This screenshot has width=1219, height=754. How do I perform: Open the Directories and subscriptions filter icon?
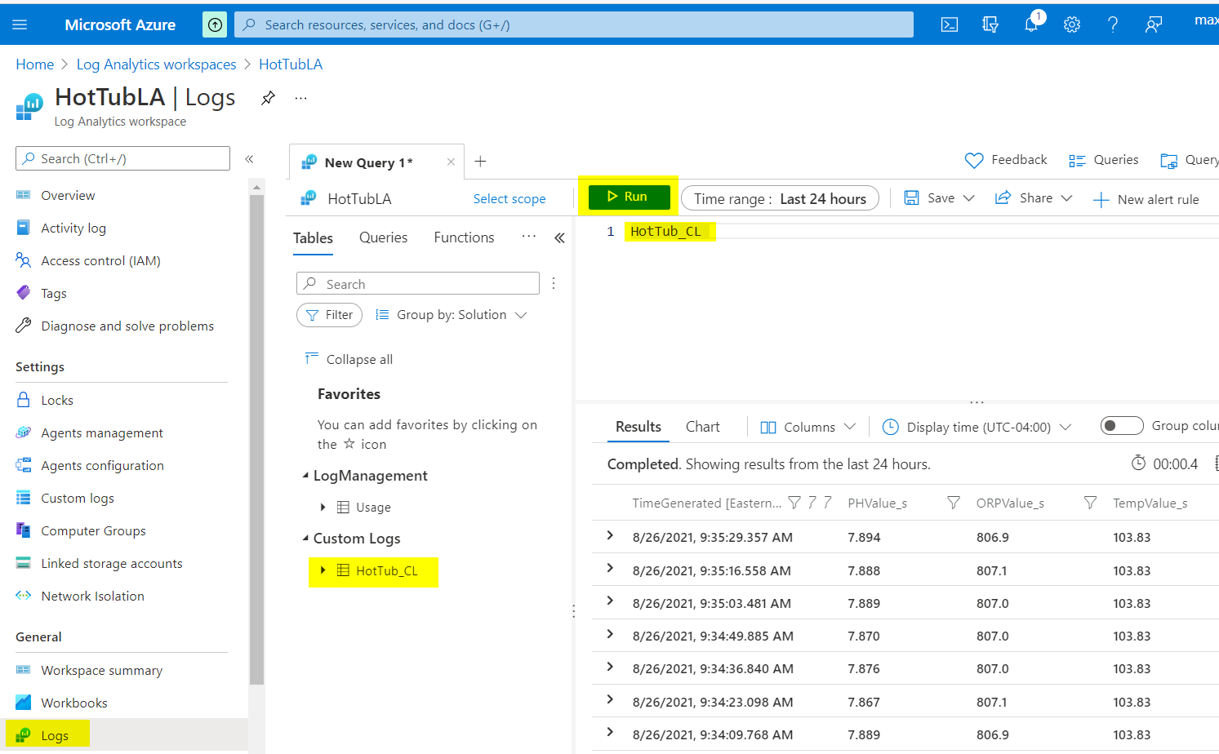pyautogui.click(x=990, y=24)
